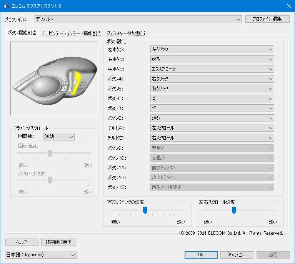
Task: Click the チルト左: label text
Action: click(116, 128)
